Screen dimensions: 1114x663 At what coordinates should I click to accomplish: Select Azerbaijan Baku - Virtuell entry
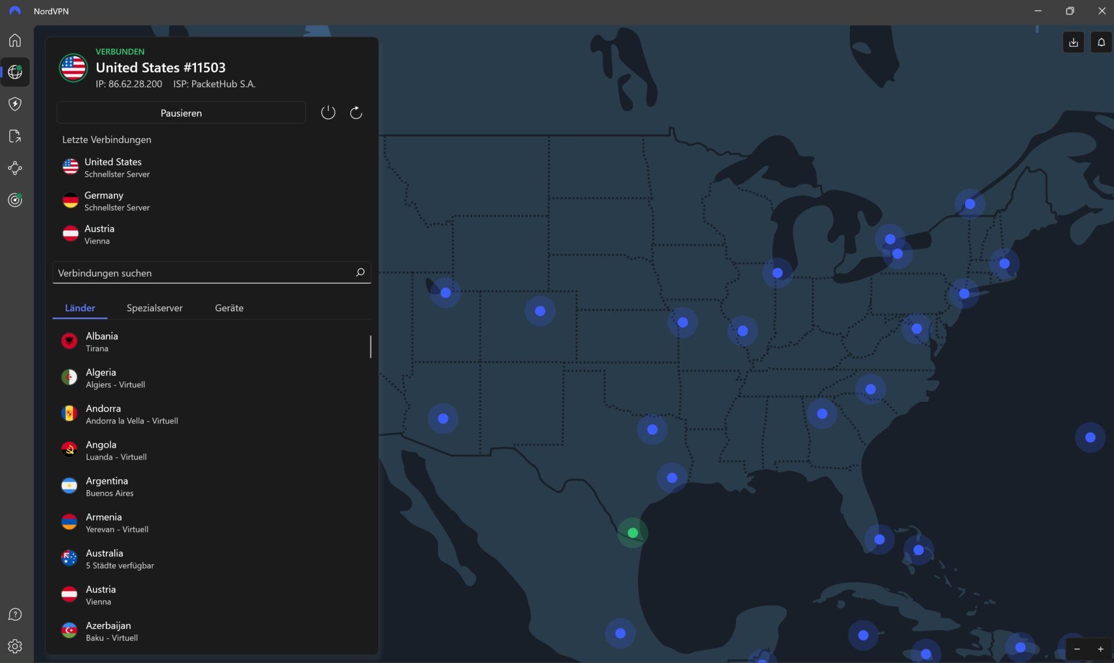click(x=212, y=631)
